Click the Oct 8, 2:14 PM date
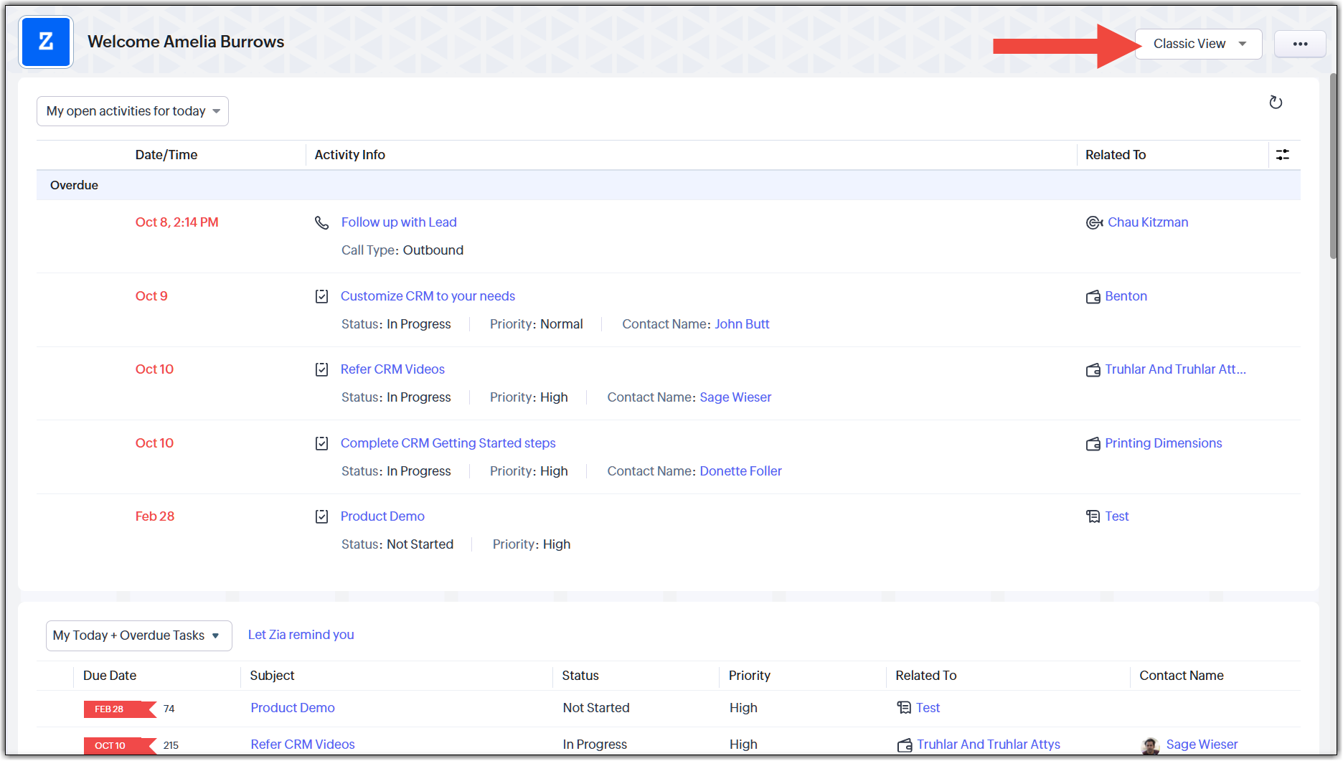The height and width of the screenshot is (761, 1343). point(177,222)
